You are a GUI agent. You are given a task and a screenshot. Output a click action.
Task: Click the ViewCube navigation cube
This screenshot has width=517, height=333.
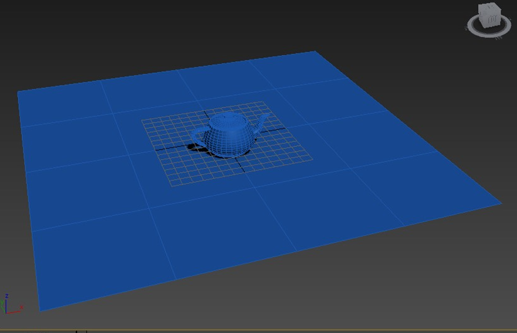[x=490, y=14]
